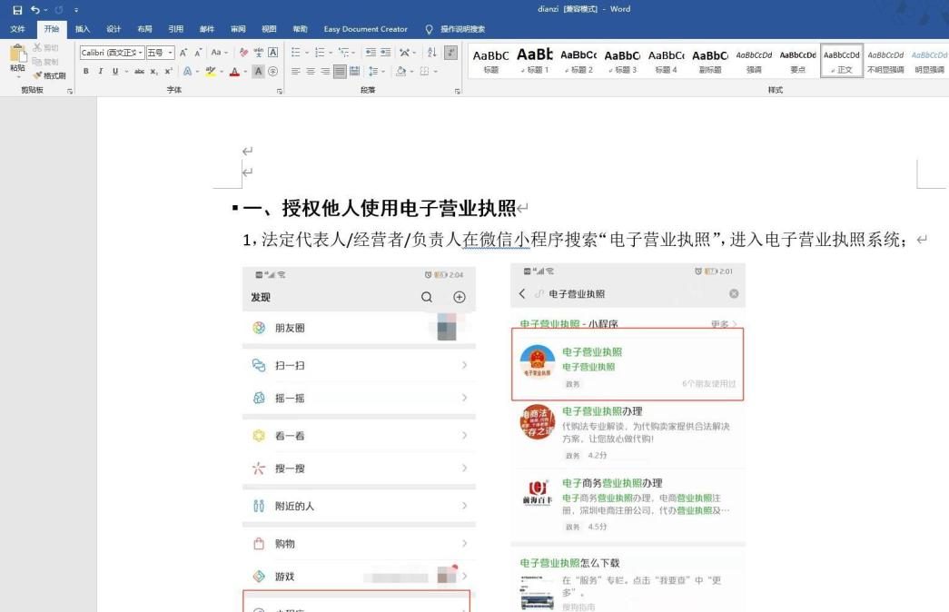The height and width of the screenshot is (612, 949).
Task: Switch to the 审阅 tab
Action: pyautogui.click(x=238, y=29)
